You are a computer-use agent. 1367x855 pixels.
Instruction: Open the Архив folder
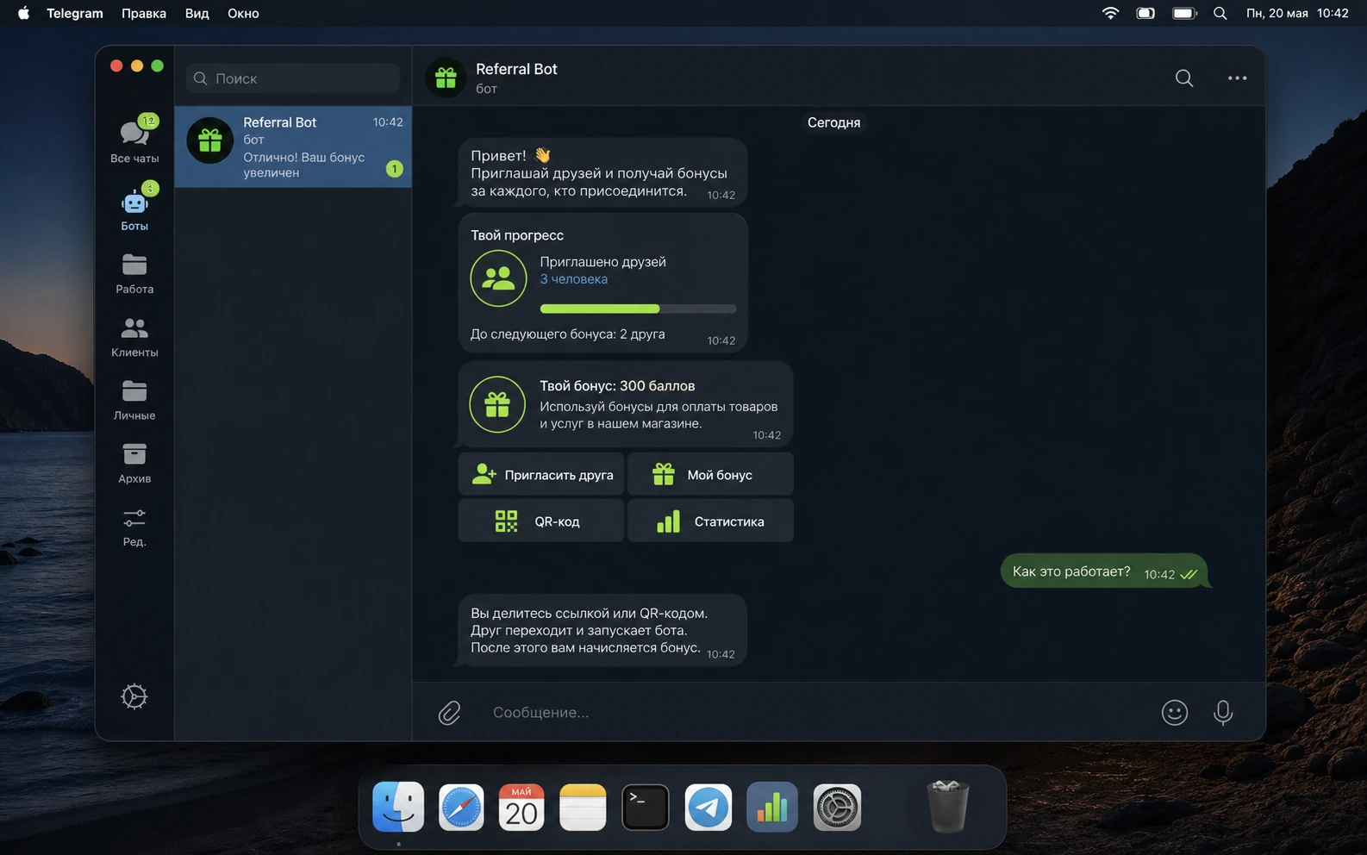134,463
